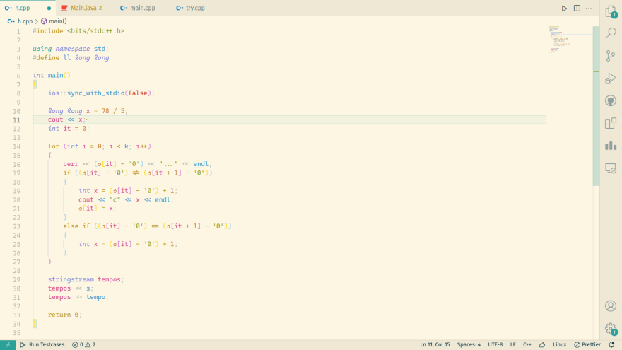Open the Explorer view in activity bar

tap(611, 12)
